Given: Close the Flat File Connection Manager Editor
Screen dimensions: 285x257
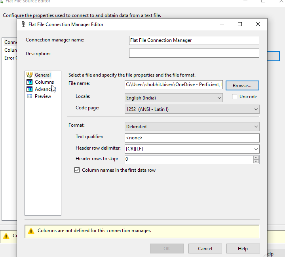Looking at the screenshot, I should coord(258,24).
